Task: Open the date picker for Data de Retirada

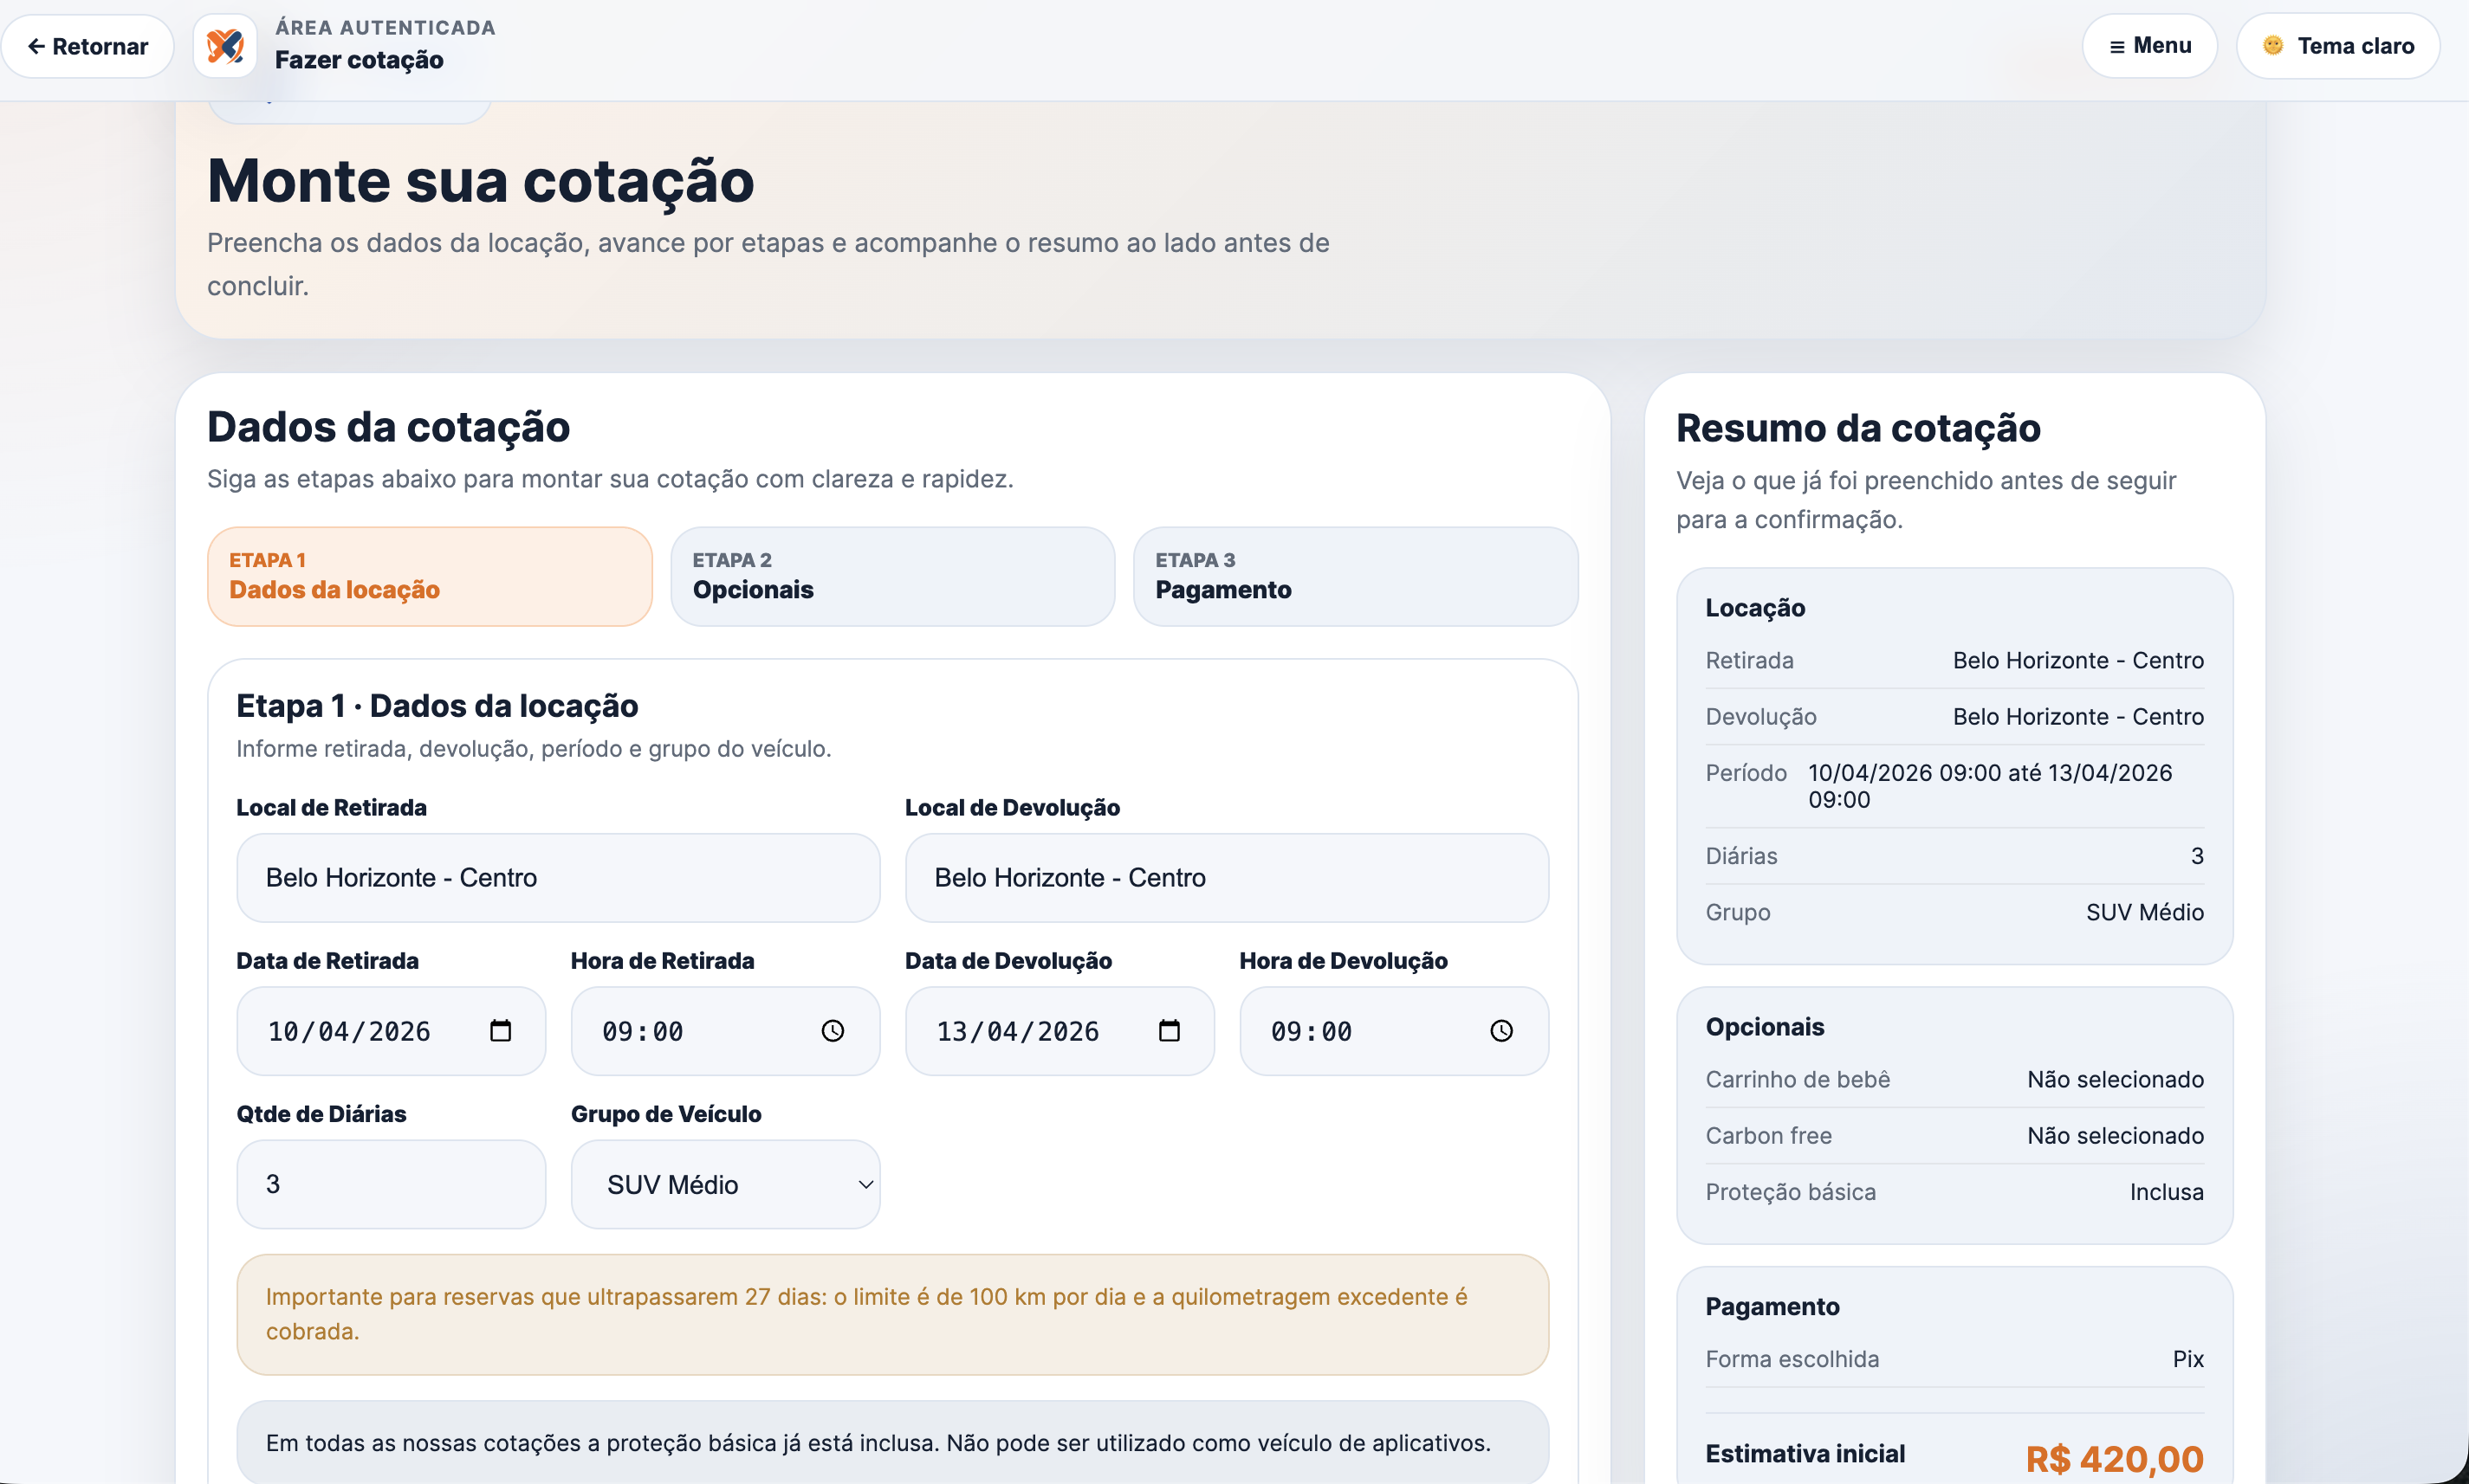Action: point(500,1030)
